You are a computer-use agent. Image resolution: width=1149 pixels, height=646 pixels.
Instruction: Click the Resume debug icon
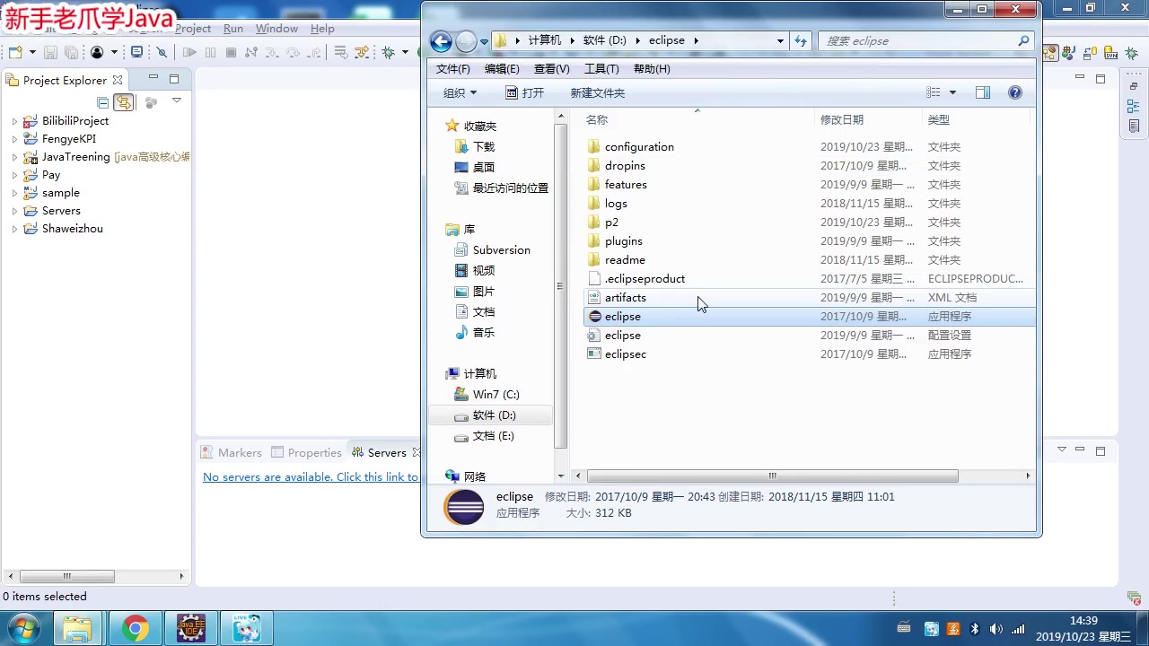189,53
